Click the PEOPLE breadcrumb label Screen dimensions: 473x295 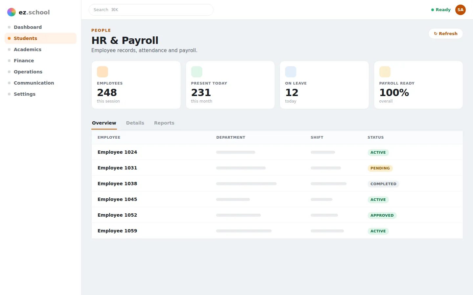(x=101, y=30)
